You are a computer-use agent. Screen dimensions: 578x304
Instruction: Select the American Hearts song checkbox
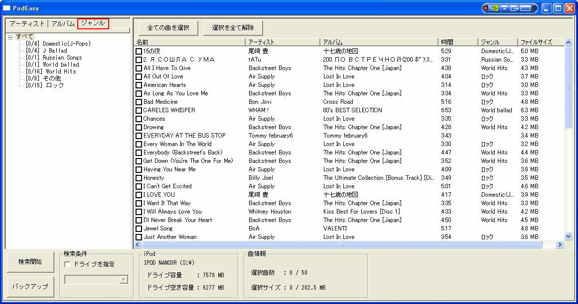point(139,85)
